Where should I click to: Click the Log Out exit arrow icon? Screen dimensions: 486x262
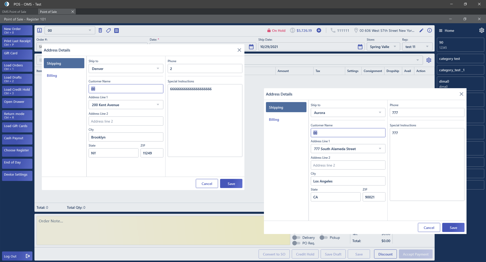28,256
